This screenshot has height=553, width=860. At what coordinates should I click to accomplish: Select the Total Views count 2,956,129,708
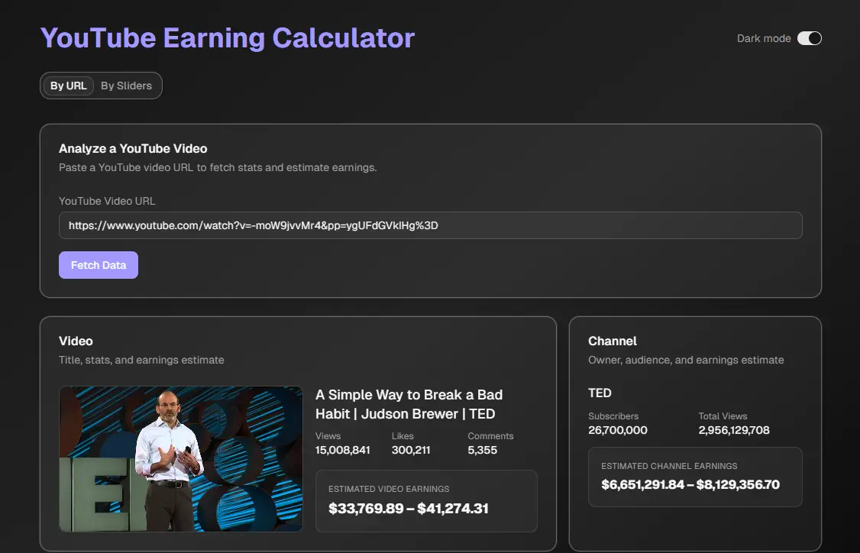click(733, 430)
